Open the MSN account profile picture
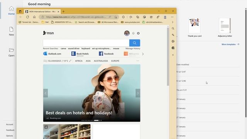 tap(127, 33)
